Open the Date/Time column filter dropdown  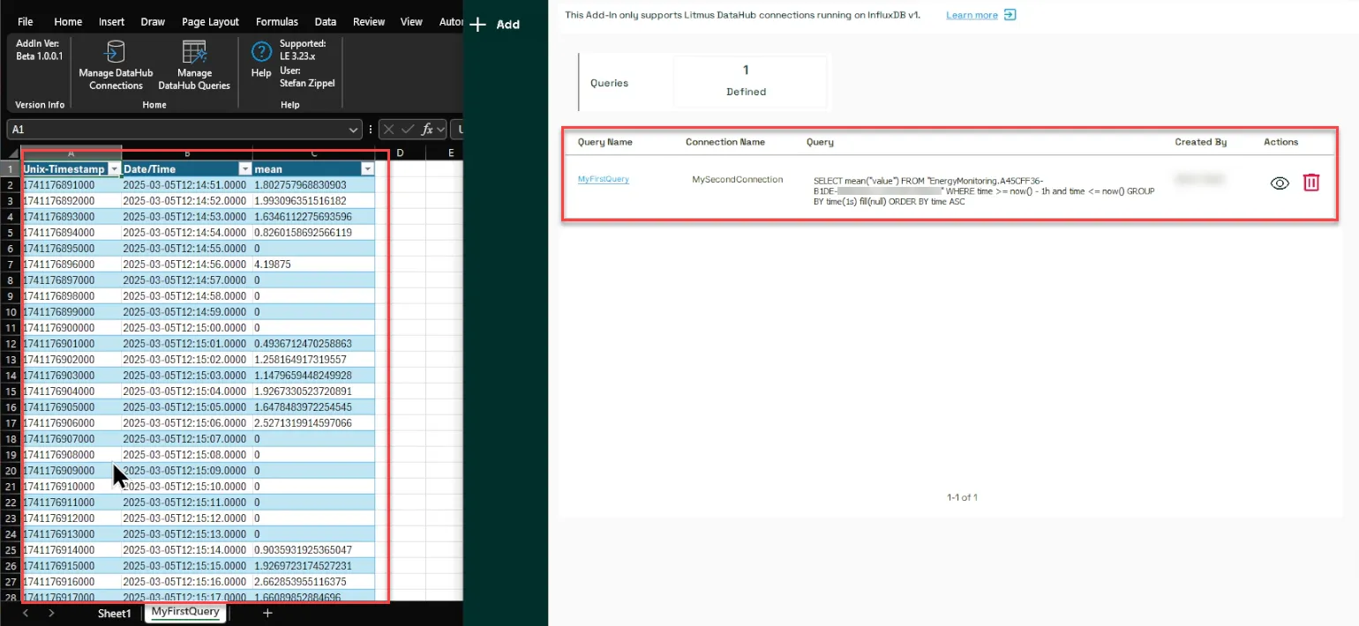(x=244, y=168)
